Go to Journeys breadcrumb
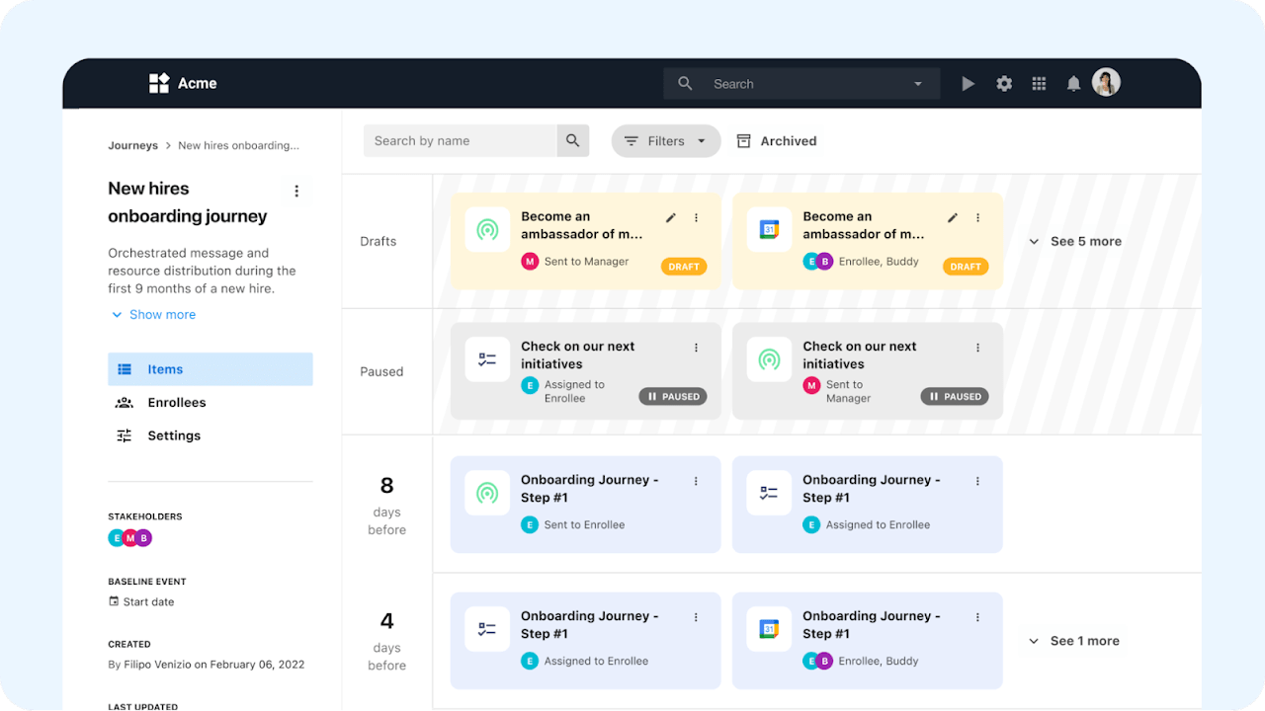 (132, 145)
